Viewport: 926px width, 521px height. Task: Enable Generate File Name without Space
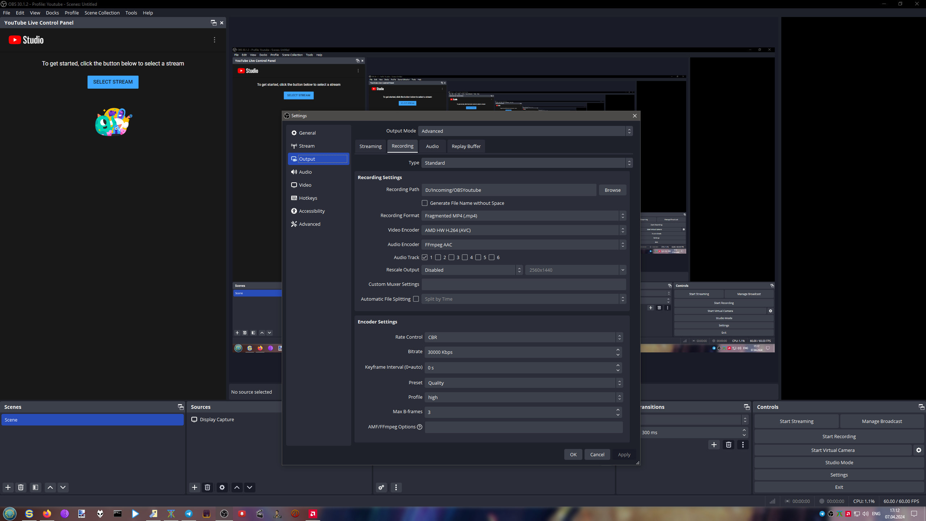(x=425, y=203)
